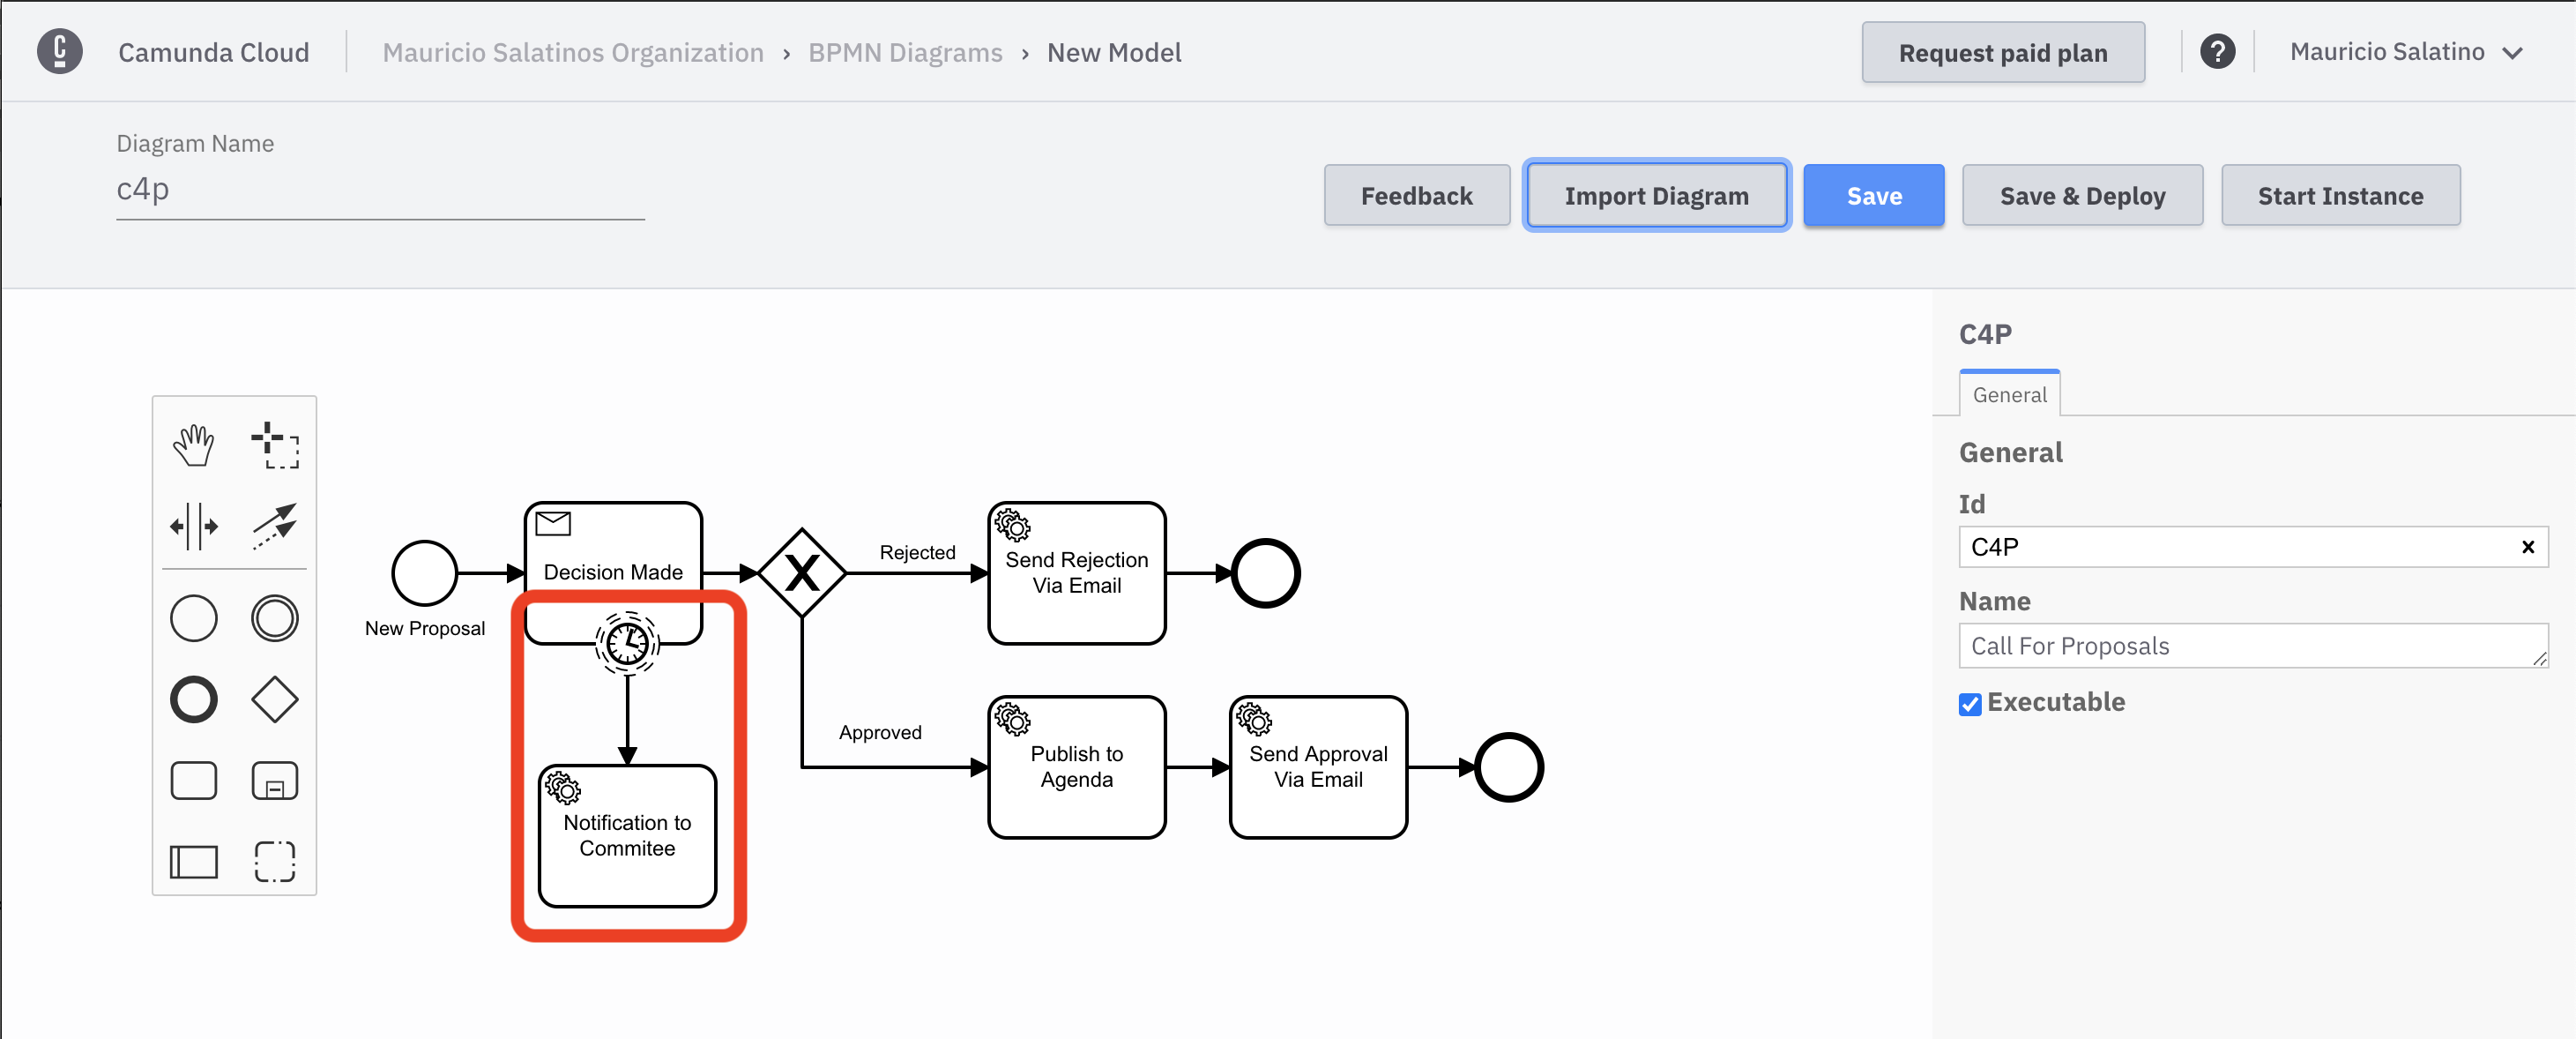Select the marquee selection tool
Viewport: 2576px width, 1039px height.
272,447
